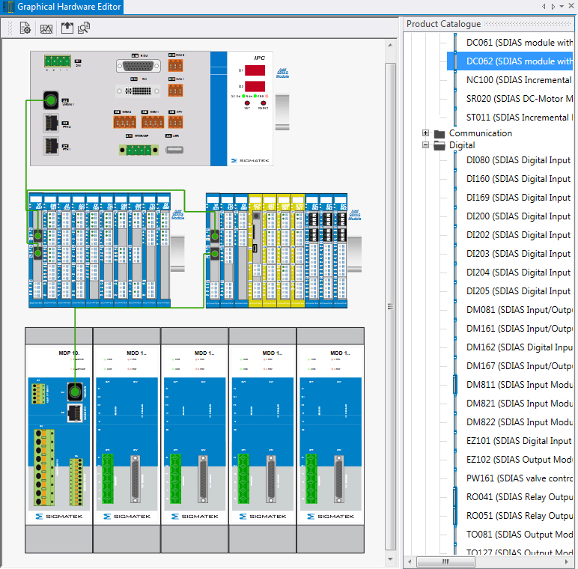Click the search documents magnifier icon
Image resolution: width=578 pixels, height=569 pixels.
84,28
